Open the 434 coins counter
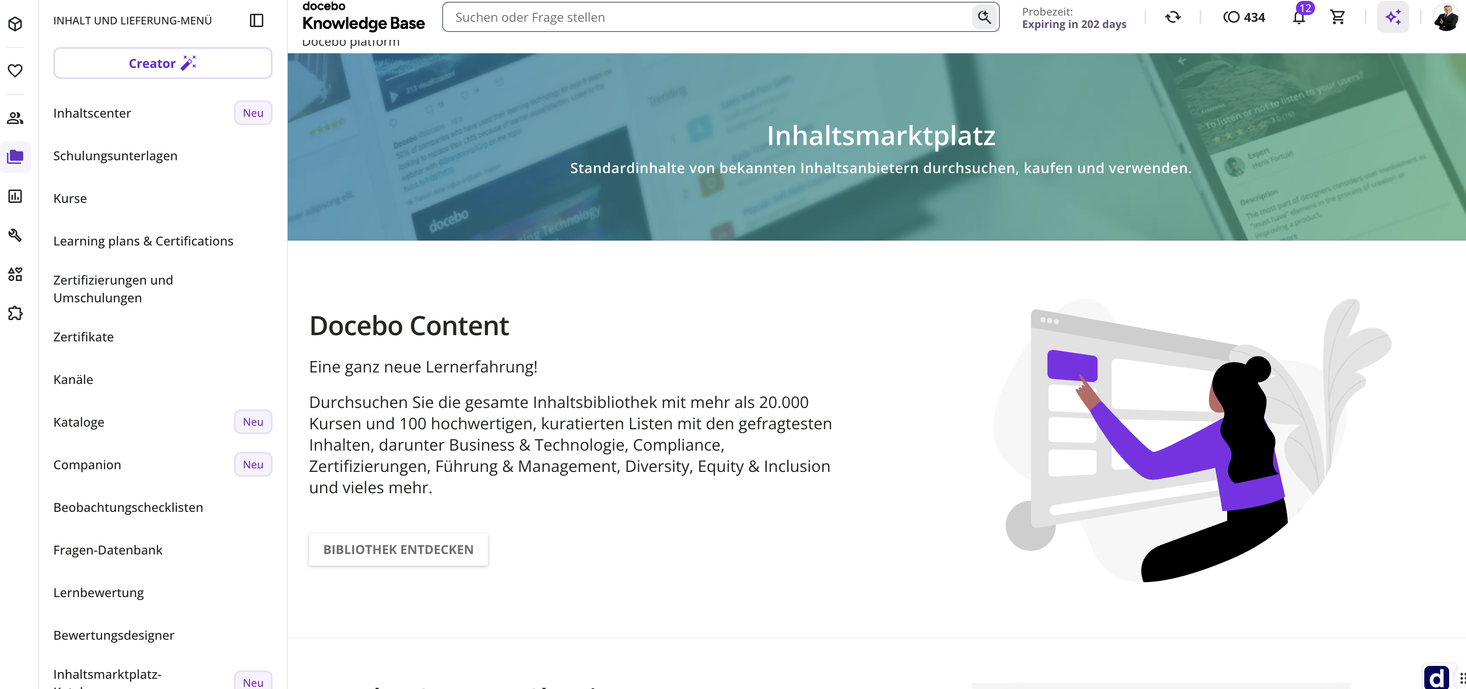Screen dimensions: 1466x689 tap(1244, 17)
